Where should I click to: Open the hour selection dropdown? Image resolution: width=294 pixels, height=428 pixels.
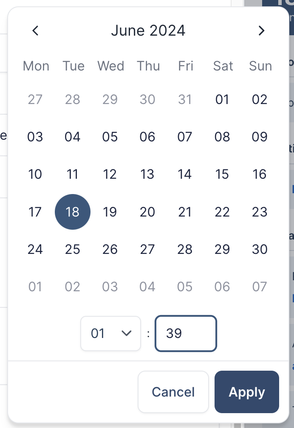click(110, 334)
